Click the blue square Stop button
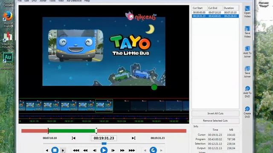Image resolution: width=273 pixels, height=153 pixels. pyautogui.click(x=55, y=150)
